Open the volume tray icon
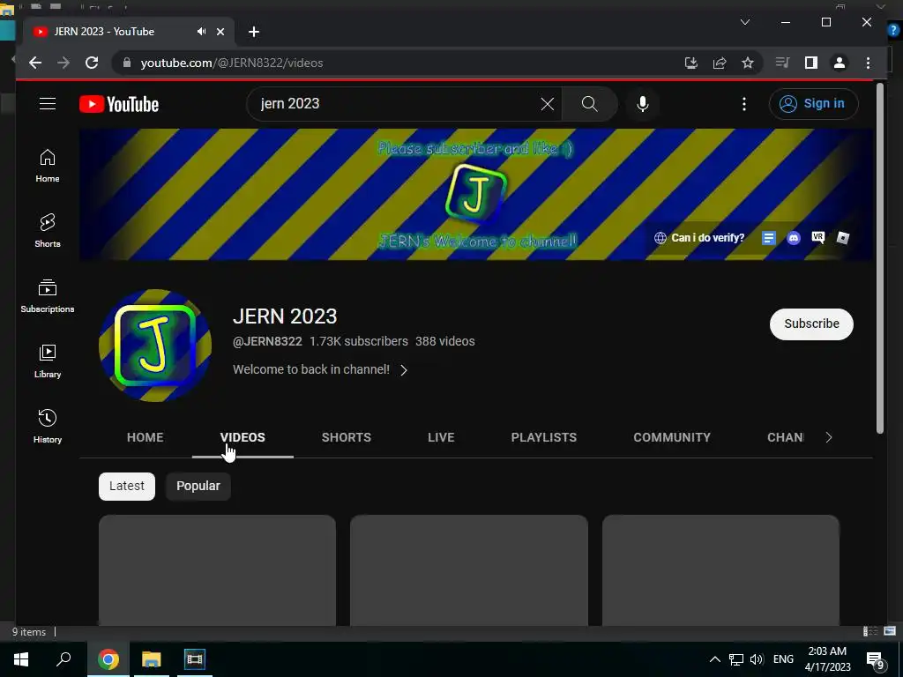 click(x=757, y=659)
